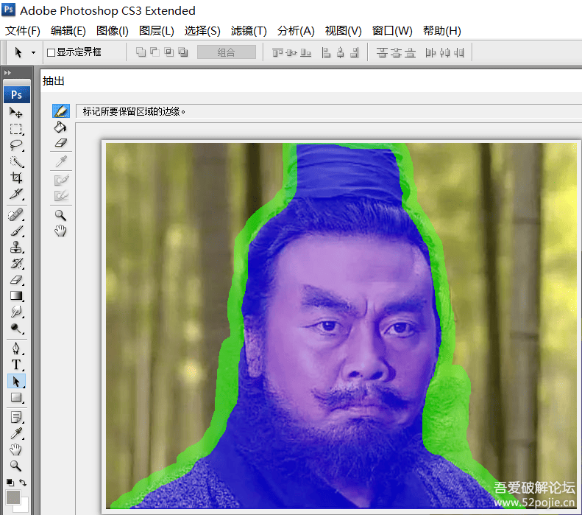
Task: Open the 编辑(E) menu
Action: point(68,30)
